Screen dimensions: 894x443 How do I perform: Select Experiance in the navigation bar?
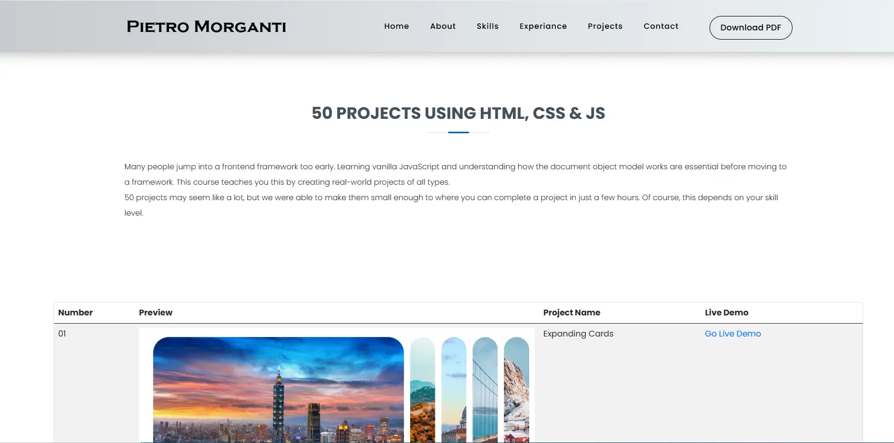coord(543,26)
